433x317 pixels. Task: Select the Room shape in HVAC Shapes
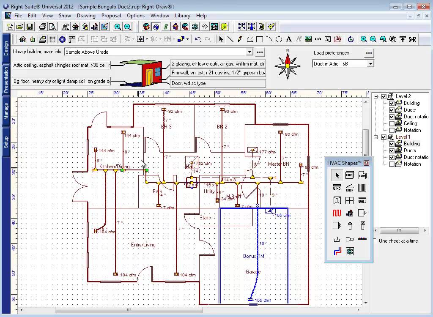click(x=349, y=175)
